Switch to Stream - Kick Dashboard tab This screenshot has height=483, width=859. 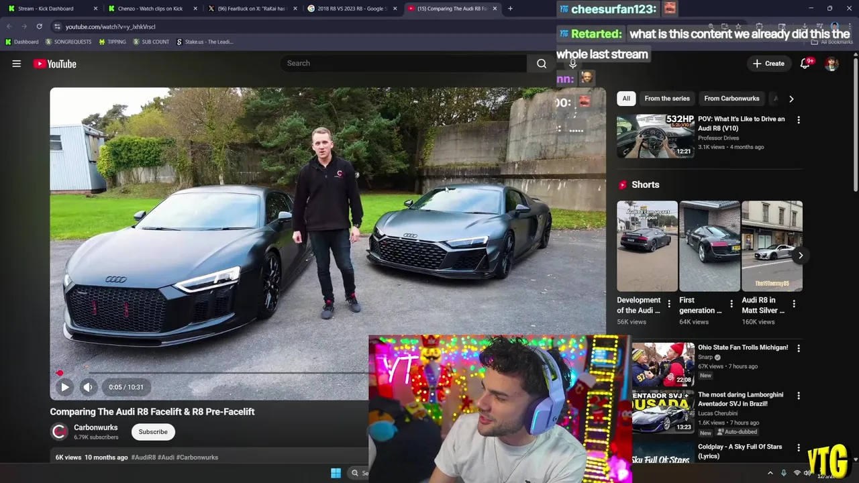[x=51, y=9]
